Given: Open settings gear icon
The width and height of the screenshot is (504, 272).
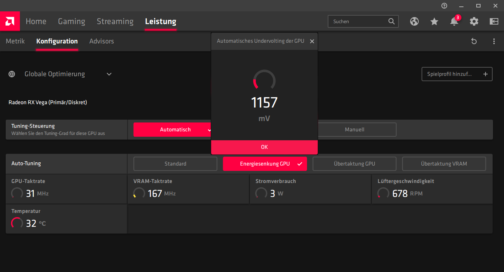Looking at the screenshot, I should [x=474, y=21].
